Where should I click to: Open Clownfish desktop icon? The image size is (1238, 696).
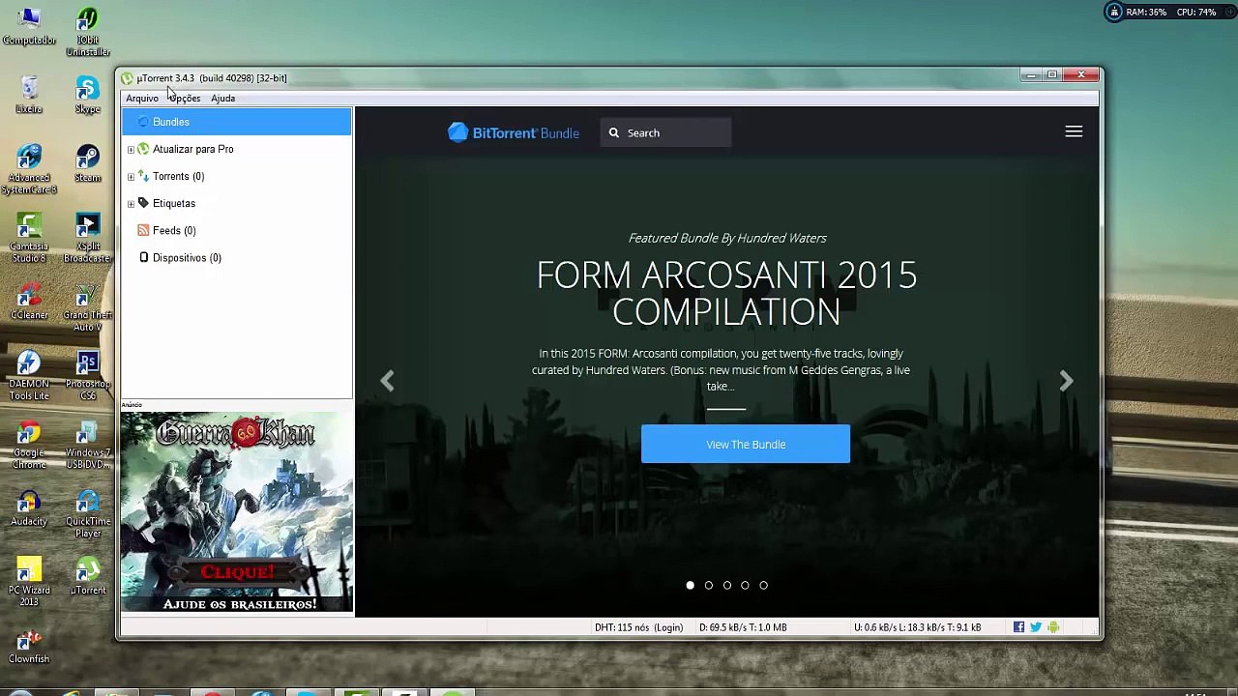tap(29, 647)
